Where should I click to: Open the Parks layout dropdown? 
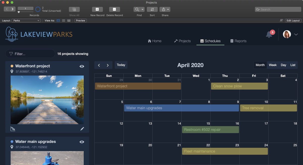coord(26,20)
